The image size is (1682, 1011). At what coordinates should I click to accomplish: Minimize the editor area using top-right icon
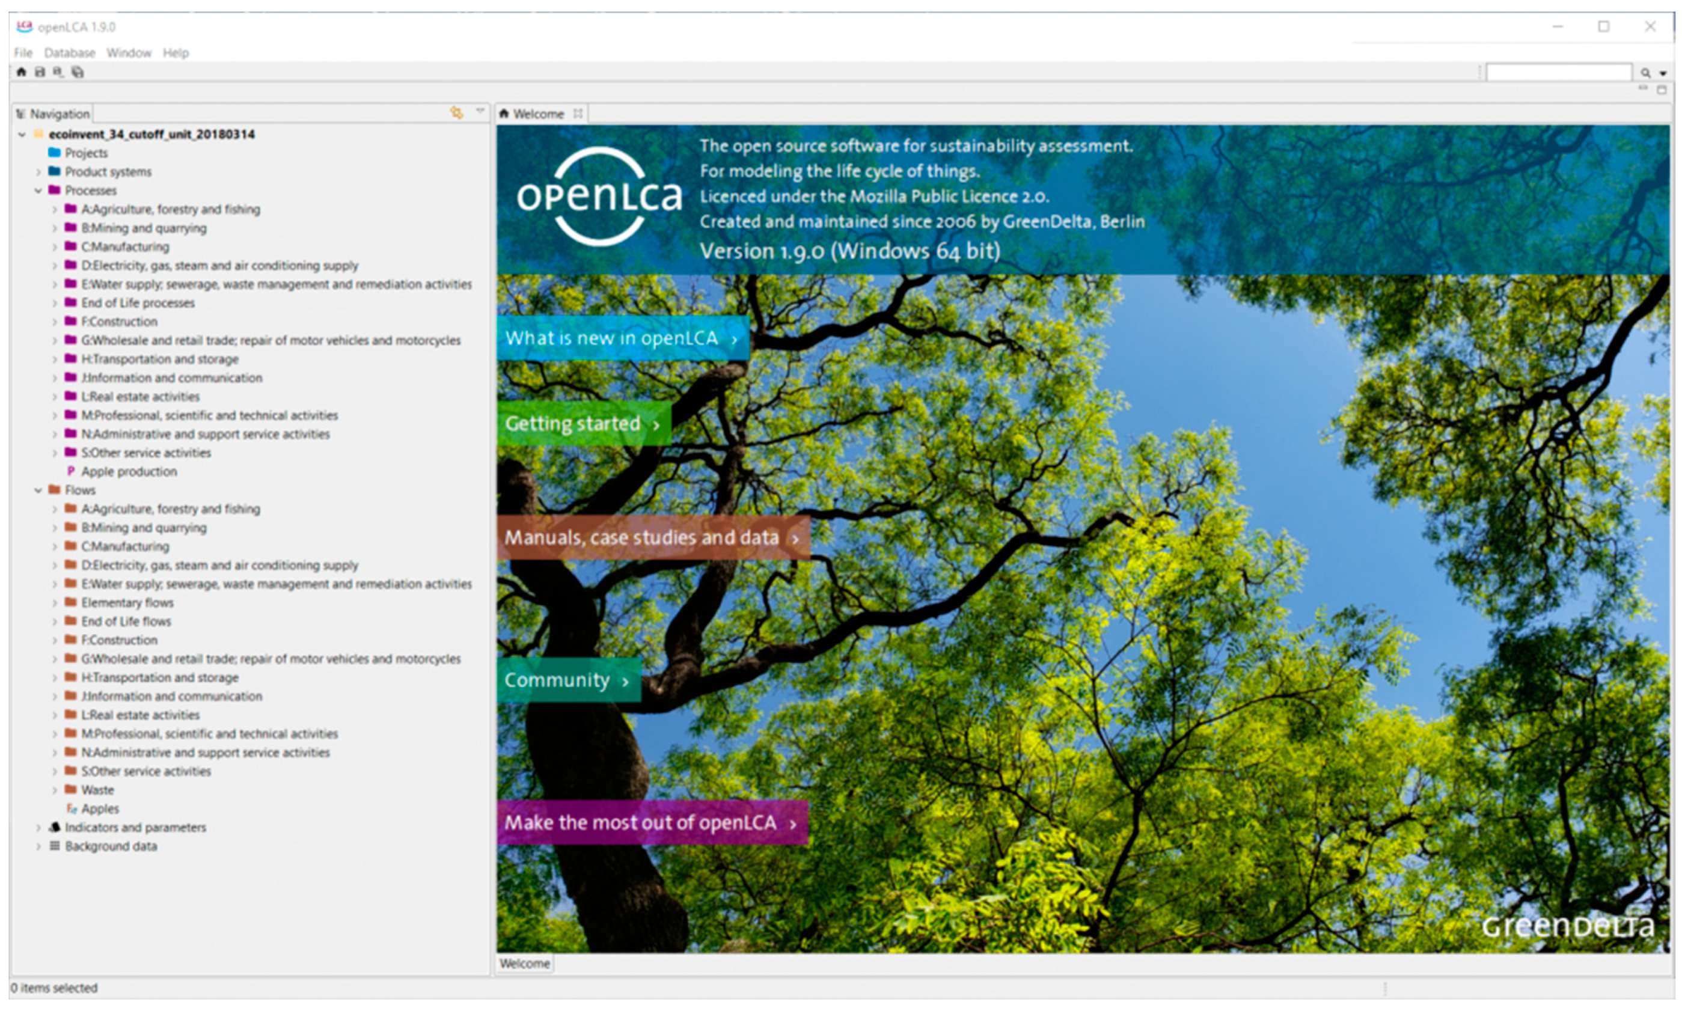tap(1642, 89)
